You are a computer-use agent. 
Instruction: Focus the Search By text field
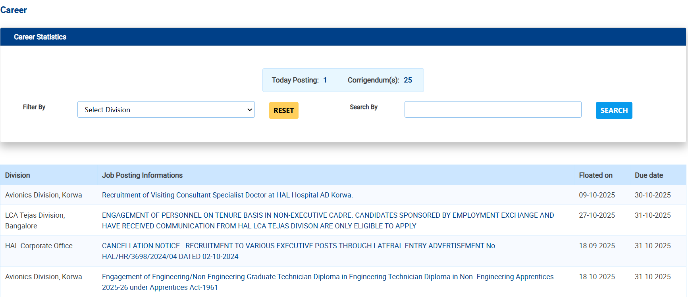[493, 109]
